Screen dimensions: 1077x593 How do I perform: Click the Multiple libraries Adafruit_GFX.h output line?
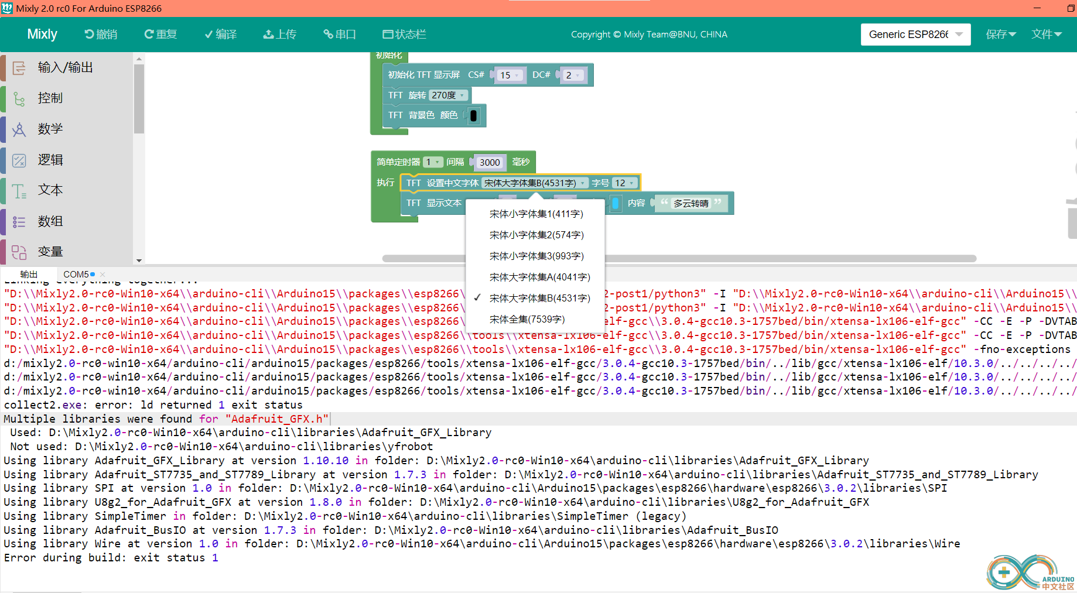pos(166,419)
